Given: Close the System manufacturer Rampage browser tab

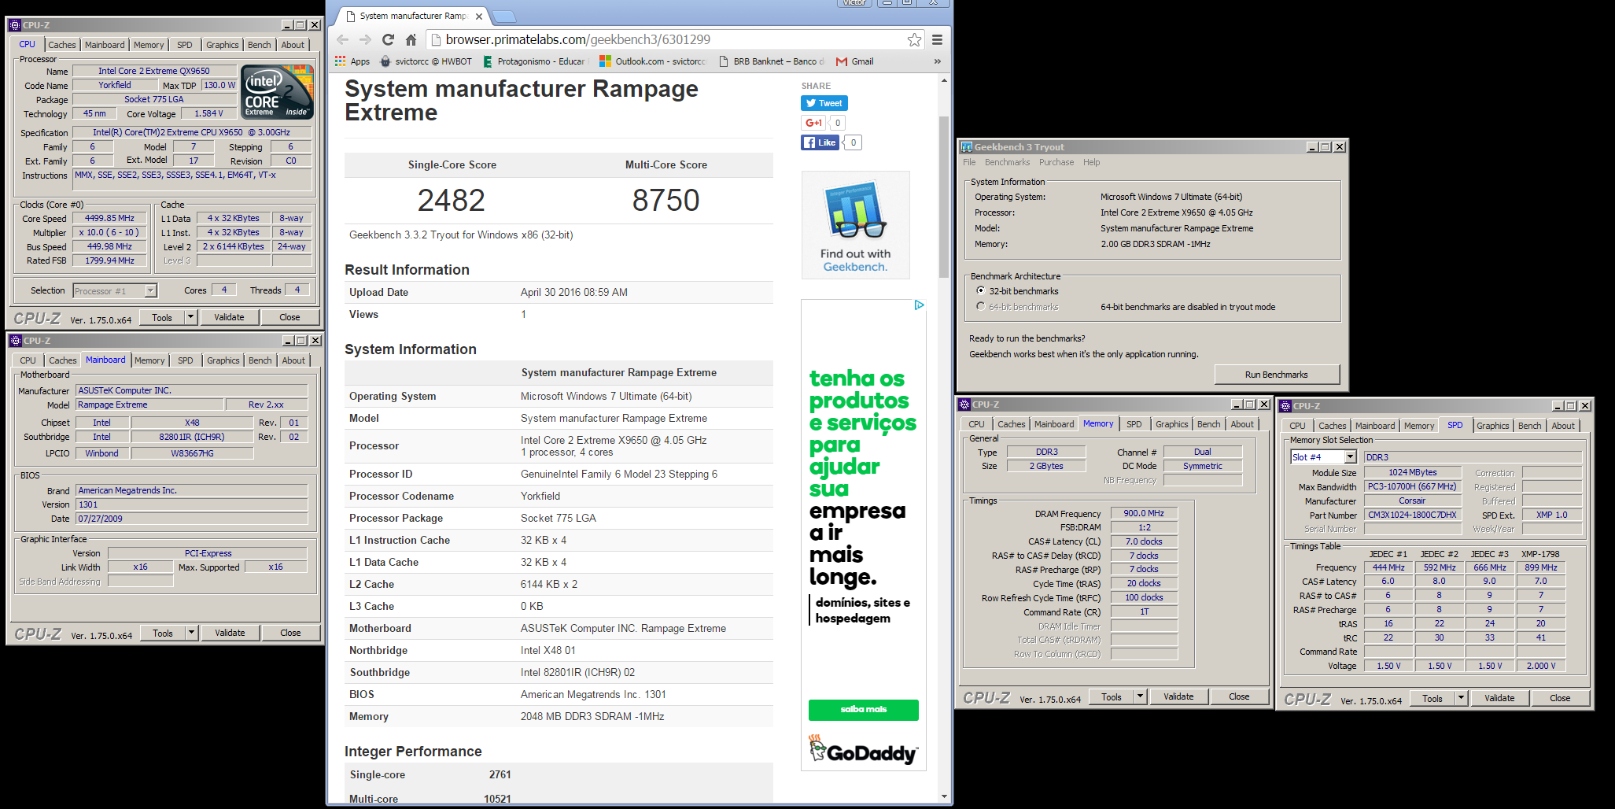Looking at the screenshot, I should click(x=479, y=16).
